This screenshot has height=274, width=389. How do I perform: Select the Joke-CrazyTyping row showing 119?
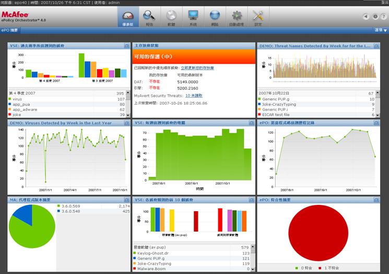[192, 264]
